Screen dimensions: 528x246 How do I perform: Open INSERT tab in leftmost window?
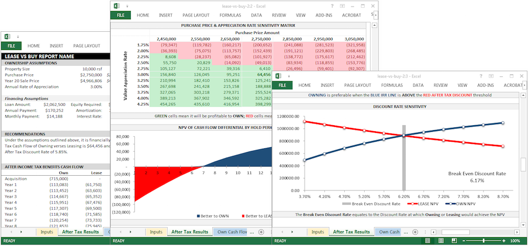click(x=56, y=46)
